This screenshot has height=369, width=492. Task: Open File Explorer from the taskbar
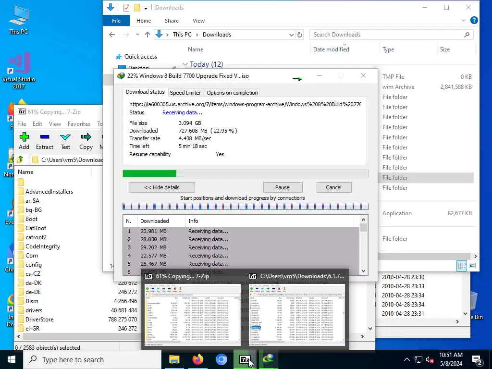click(174, 359)
